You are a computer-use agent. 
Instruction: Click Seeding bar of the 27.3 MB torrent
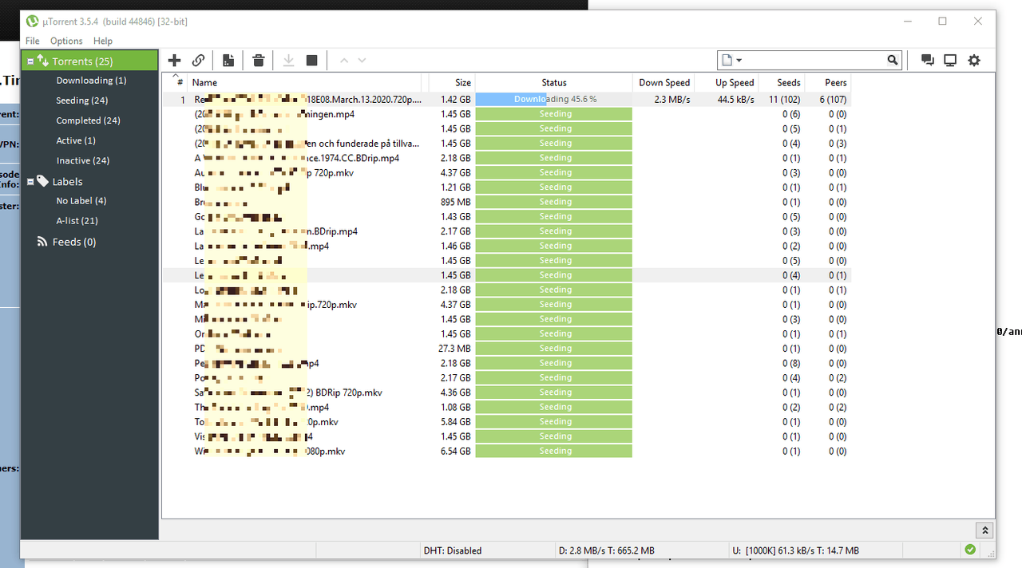(553, 349)
